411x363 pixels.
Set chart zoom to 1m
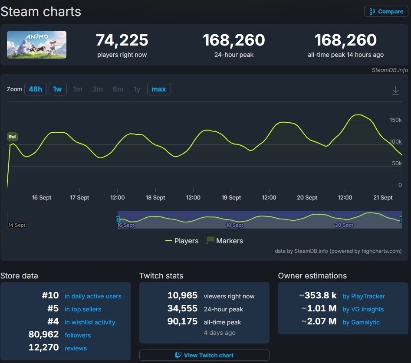click(x=77, y=89)
